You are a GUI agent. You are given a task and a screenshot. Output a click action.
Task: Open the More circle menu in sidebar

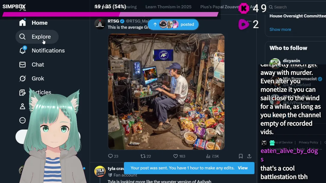pyautogui.click(x=22, y=120)
